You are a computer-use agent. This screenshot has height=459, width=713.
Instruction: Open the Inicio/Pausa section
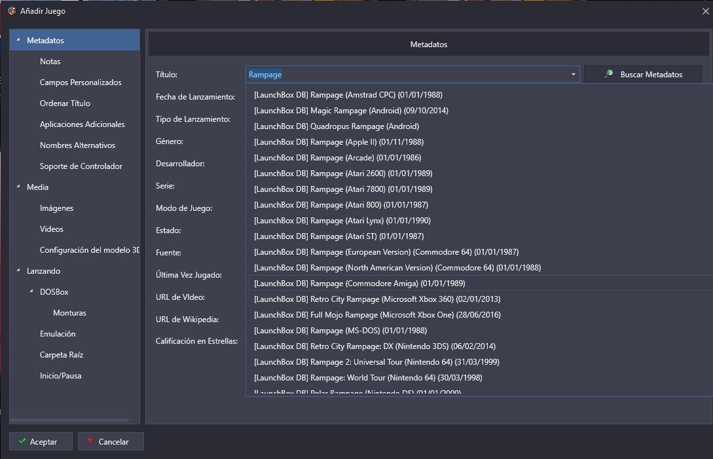coord(60,375)
